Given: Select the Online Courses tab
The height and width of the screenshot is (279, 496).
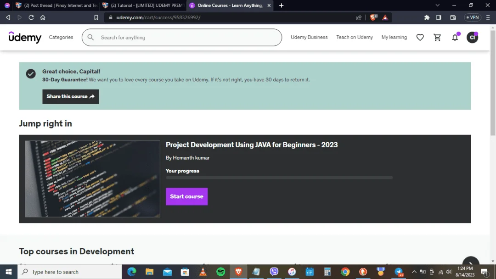Looking at the screenshot, I should pyautogui.click(x=230, y=6).
